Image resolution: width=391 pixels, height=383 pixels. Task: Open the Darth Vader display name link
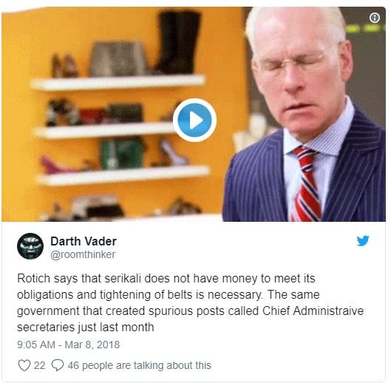click(x=84, y=241)
